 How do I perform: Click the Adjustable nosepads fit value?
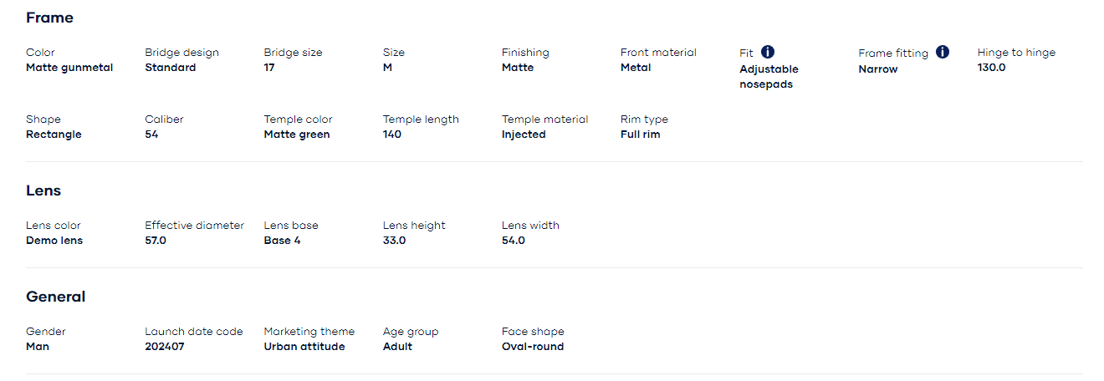769,77
